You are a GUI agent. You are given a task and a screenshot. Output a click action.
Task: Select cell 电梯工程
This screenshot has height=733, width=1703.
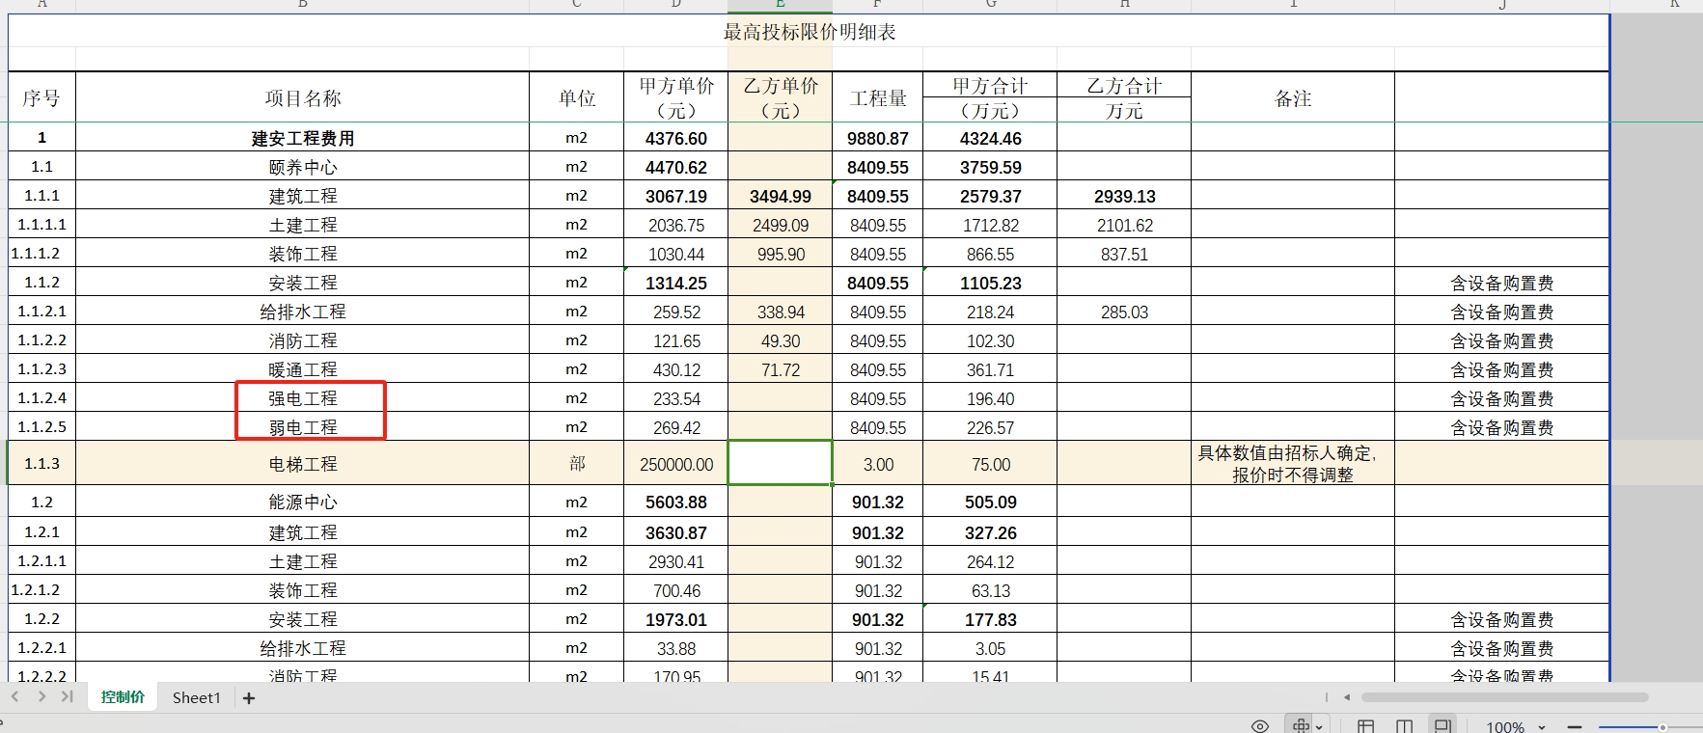coord(302,464)
